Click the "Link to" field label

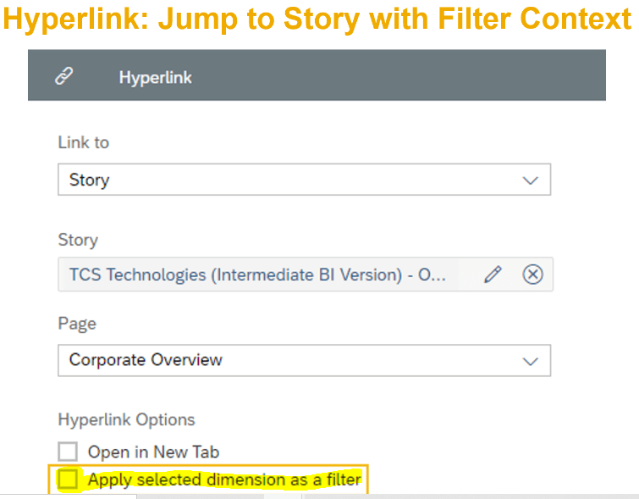[x=83, y=142]
